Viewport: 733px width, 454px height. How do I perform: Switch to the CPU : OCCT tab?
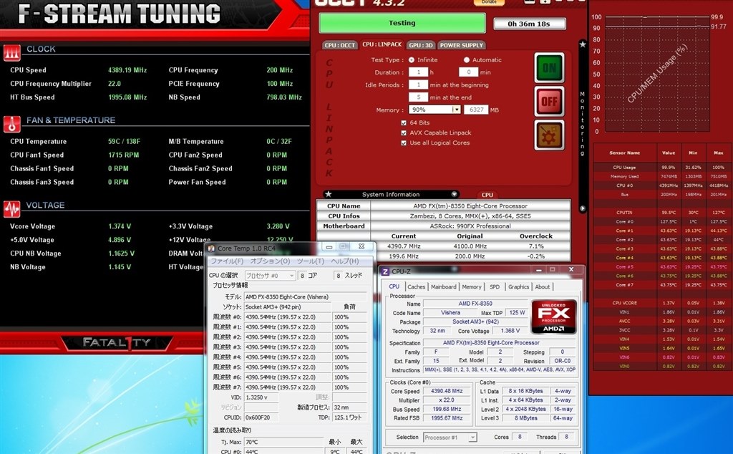point(340,45)
